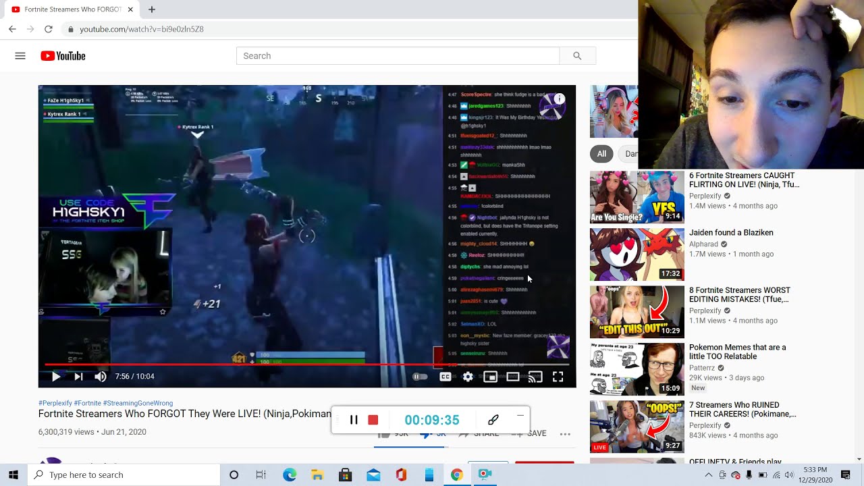Image resolution: width=864 pixels, height=486 pixels.
Task: Toggle theater mode on the player
Action: click(513, 377)
